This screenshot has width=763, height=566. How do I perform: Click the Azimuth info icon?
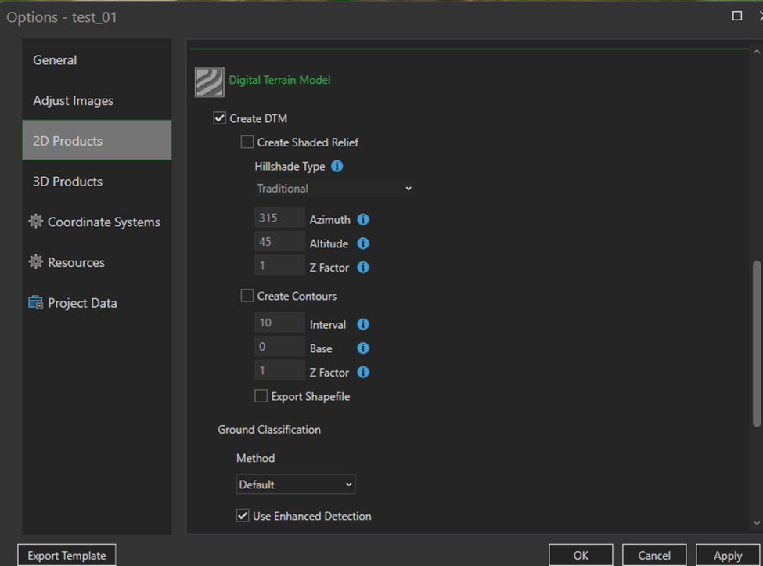click(363, 220)
